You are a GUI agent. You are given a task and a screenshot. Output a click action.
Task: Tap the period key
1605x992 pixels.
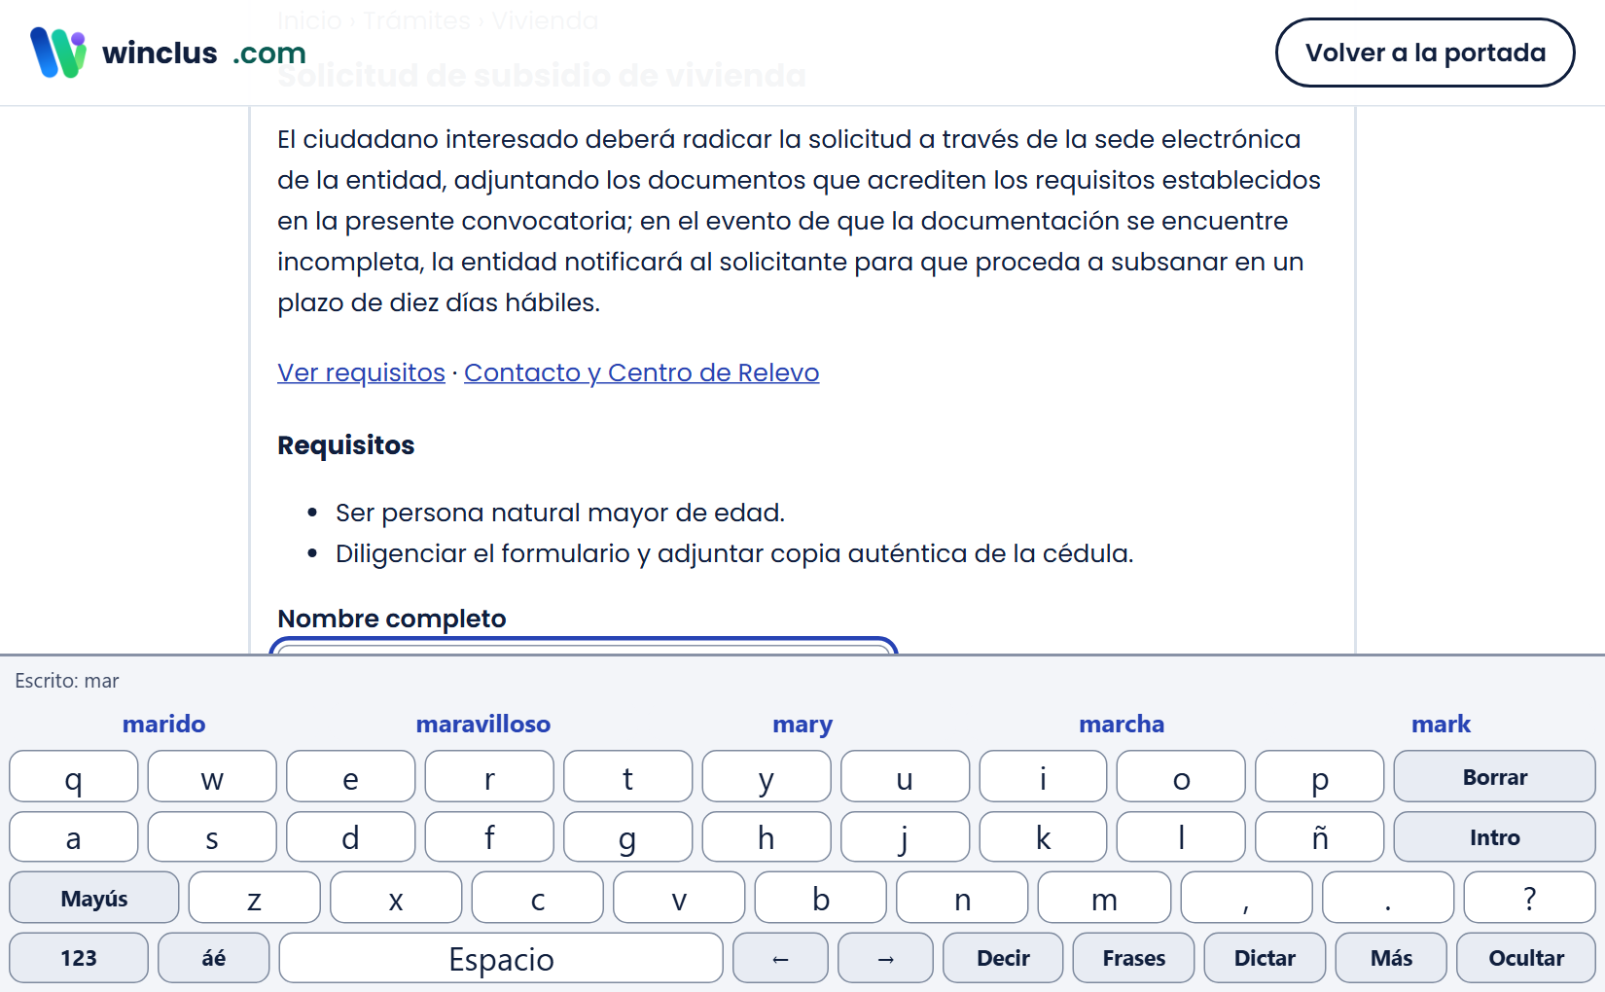click(1388, 898)
